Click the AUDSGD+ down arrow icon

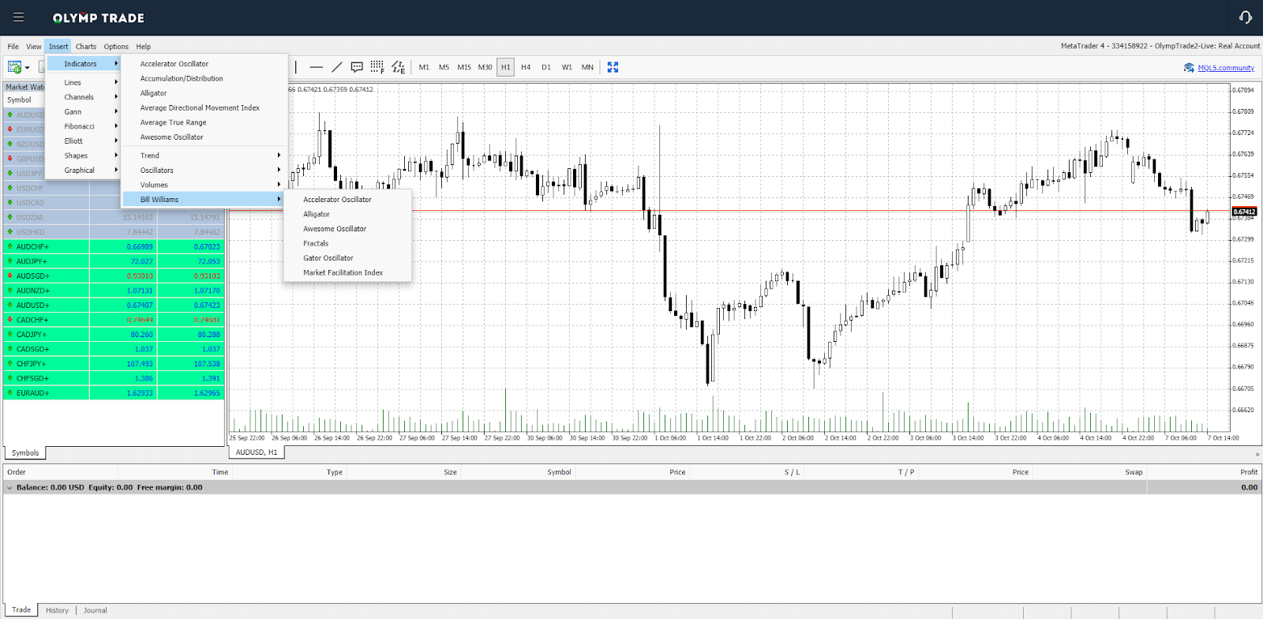click(9, 276)
